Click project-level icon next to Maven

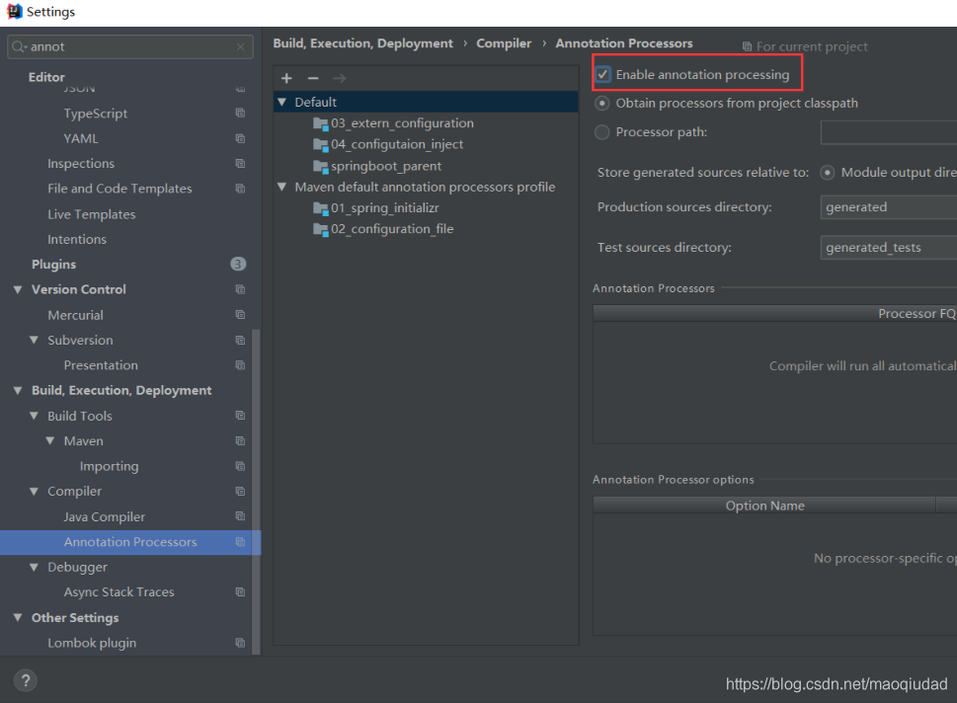point(240,440)
